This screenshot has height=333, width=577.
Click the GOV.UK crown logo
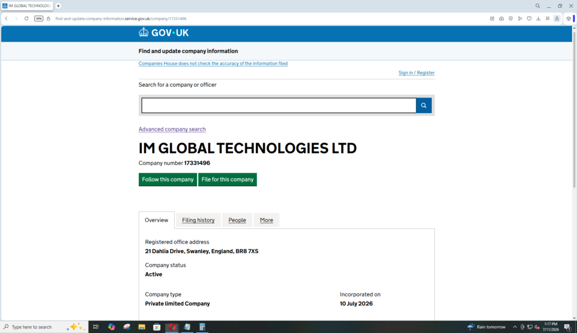163,33
